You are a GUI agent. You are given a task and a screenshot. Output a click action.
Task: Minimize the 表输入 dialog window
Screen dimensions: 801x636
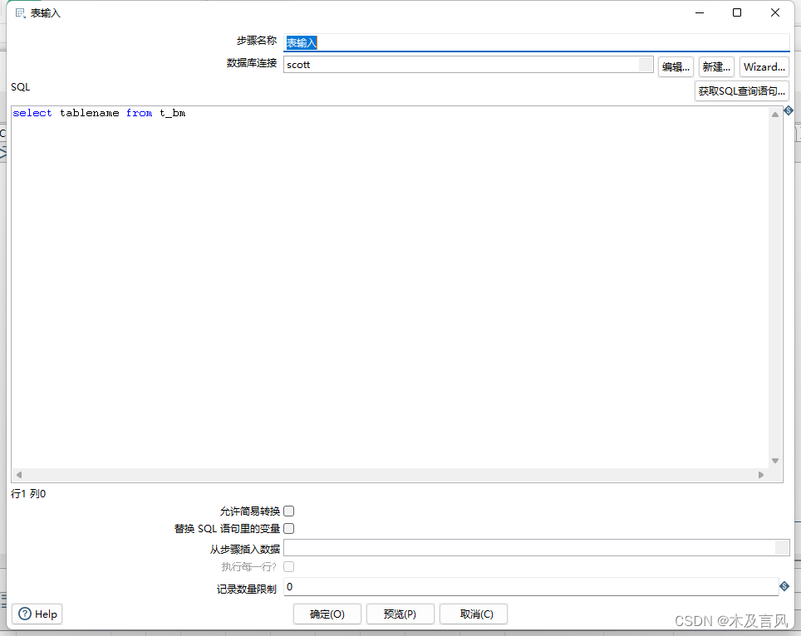coord(700,12)
